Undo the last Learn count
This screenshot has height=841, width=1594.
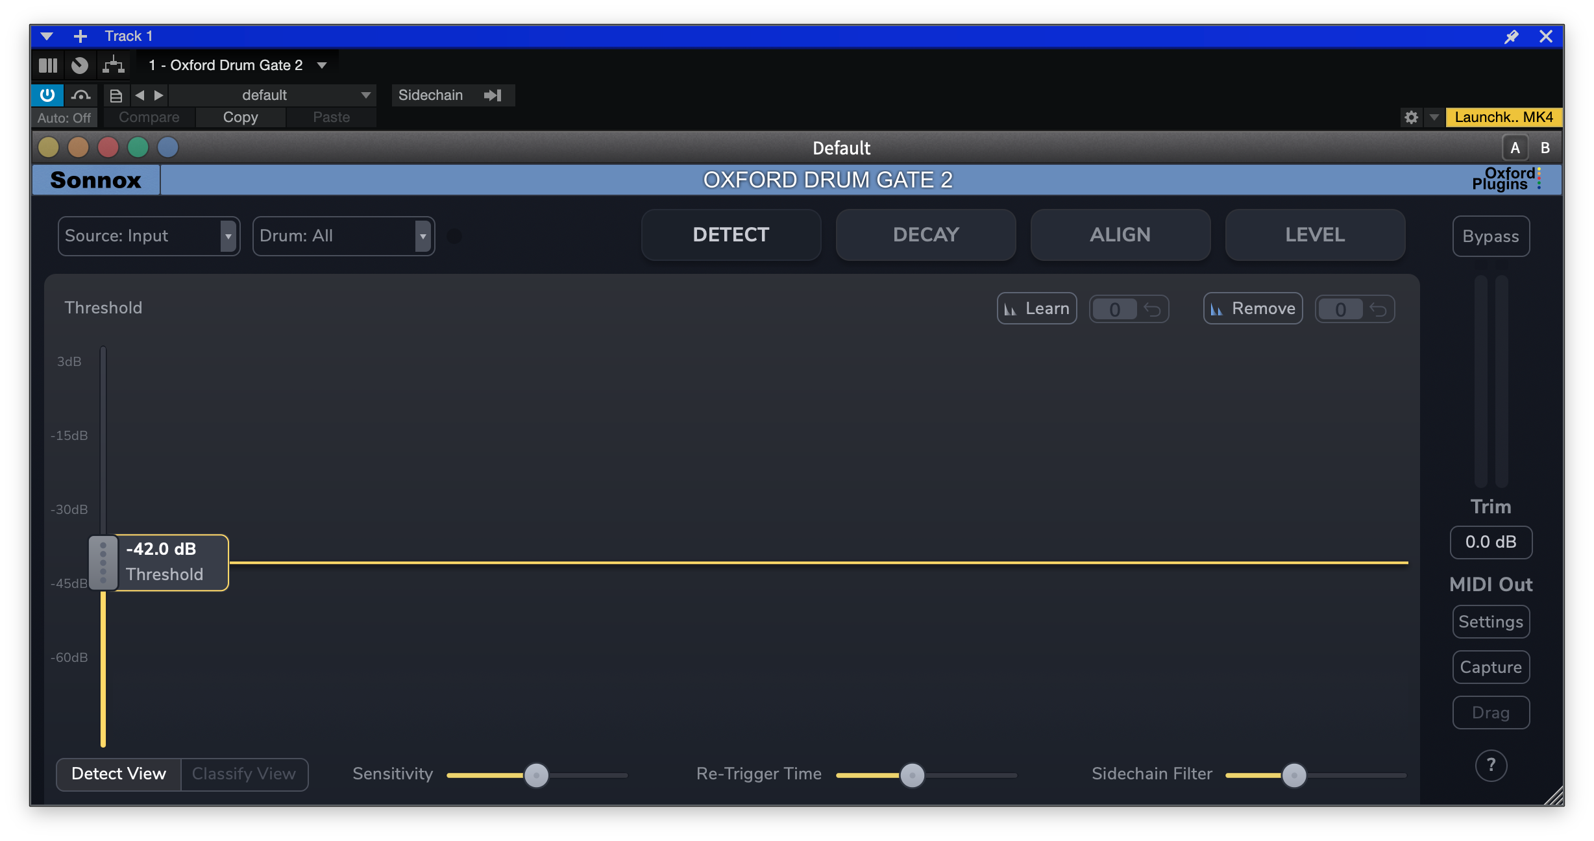coord(1152,310)
